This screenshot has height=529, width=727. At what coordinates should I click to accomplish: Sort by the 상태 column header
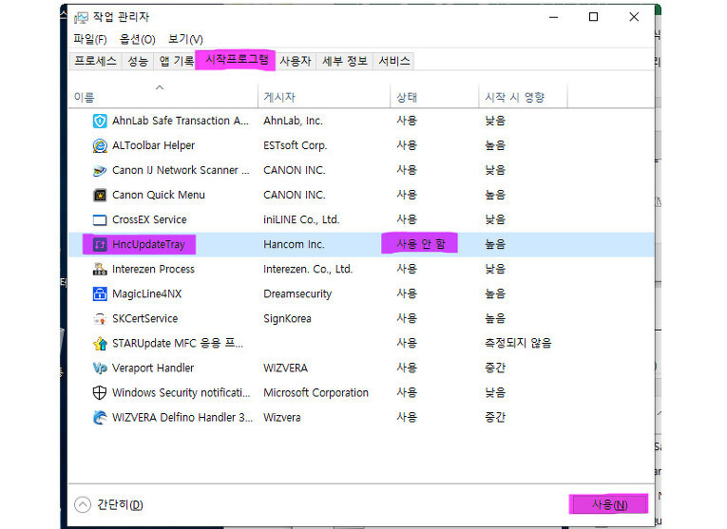point(434,97)
